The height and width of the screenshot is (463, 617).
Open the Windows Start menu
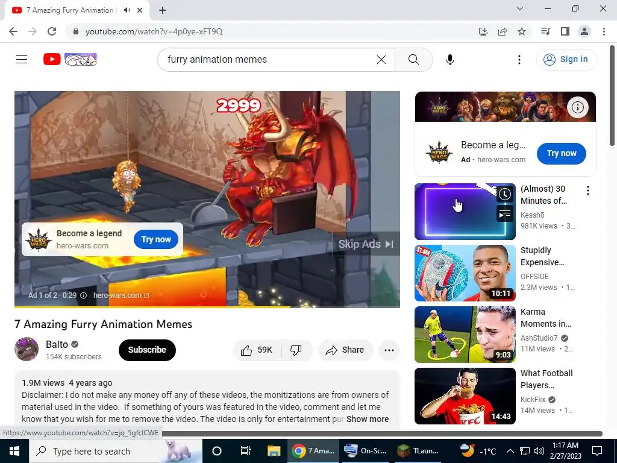(14, 451)
